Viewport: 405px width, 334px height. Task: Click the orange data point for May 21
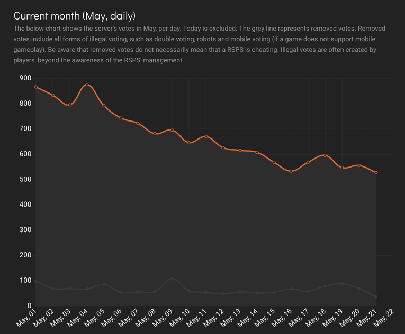click(376, 172)
